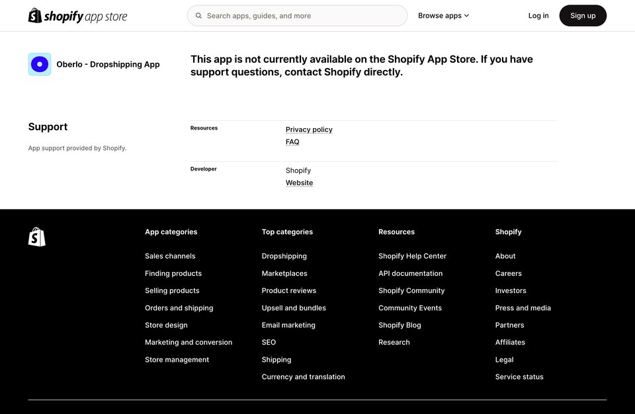
Task: Check Service status page
Action: click(519, 377)
